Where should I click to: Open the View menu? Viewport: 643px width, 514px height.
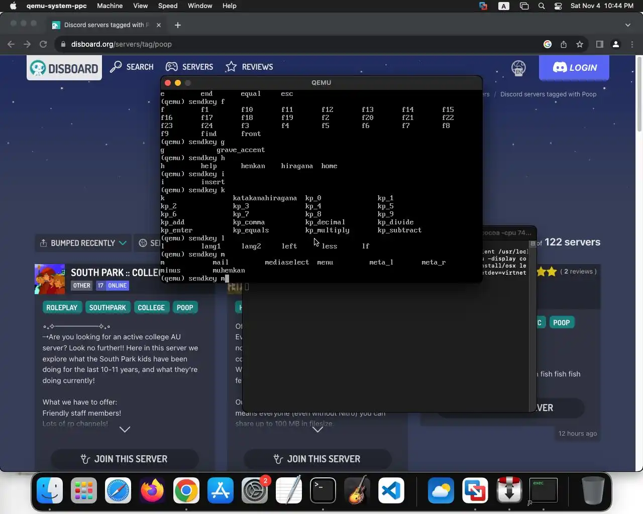click(140, 6)
